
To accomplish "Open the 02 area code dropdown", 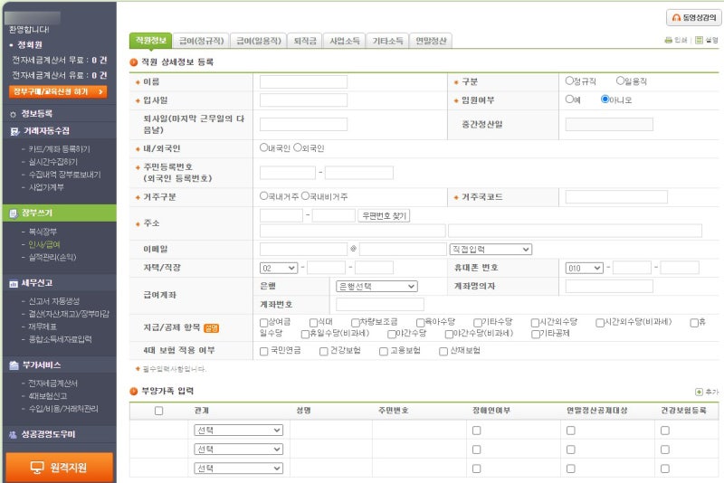I will pyautogui.click(x=279, y=268).
